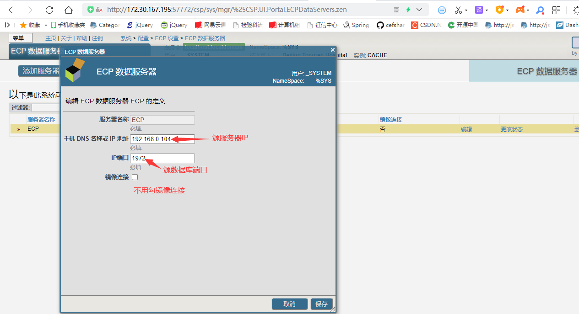The height and width of the screenshot is (314, 579).
Task: Click the 更改状态 link in ECP row
Action: point(512,129)
